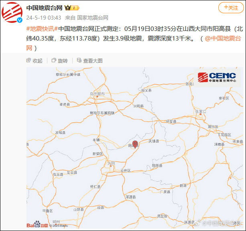Click the red earthquake epicenter marker
246x231 pixels.
[135, 144]
